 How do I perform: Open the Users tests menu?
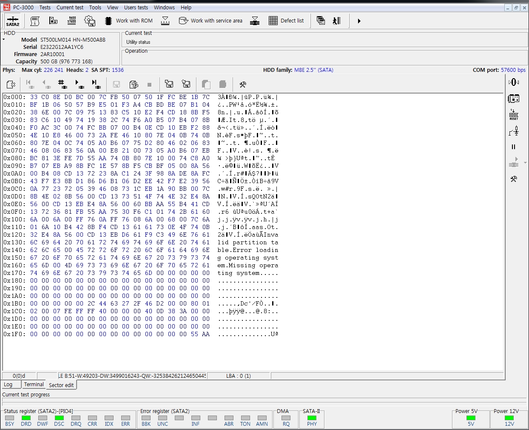pos(136,8)
